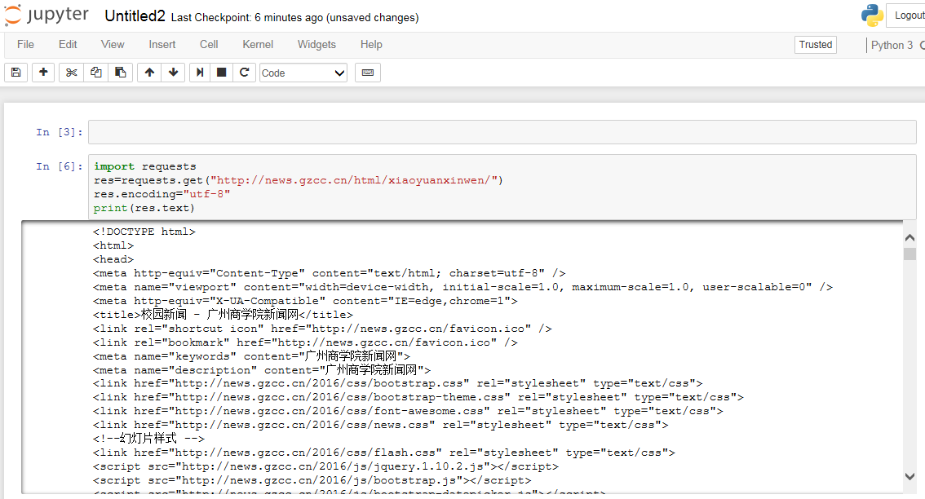Click the <title> output line
The height and width of the screenshot is (499, 925).
click(x=223, y=315)
